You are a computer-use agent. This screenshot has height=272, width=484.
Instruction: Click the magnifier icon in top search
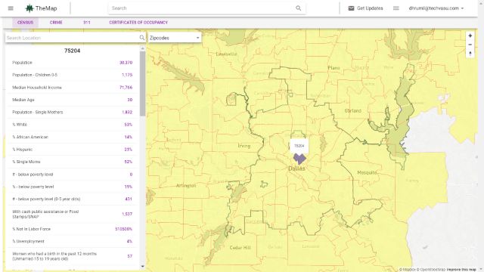pos(298,8)
